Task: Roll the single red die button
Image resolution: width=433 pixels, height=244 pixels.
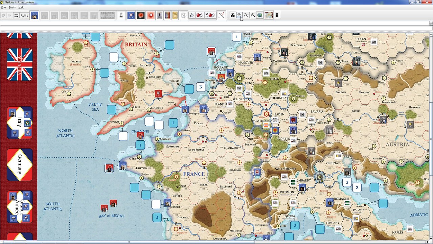Action: click(199, 15)
